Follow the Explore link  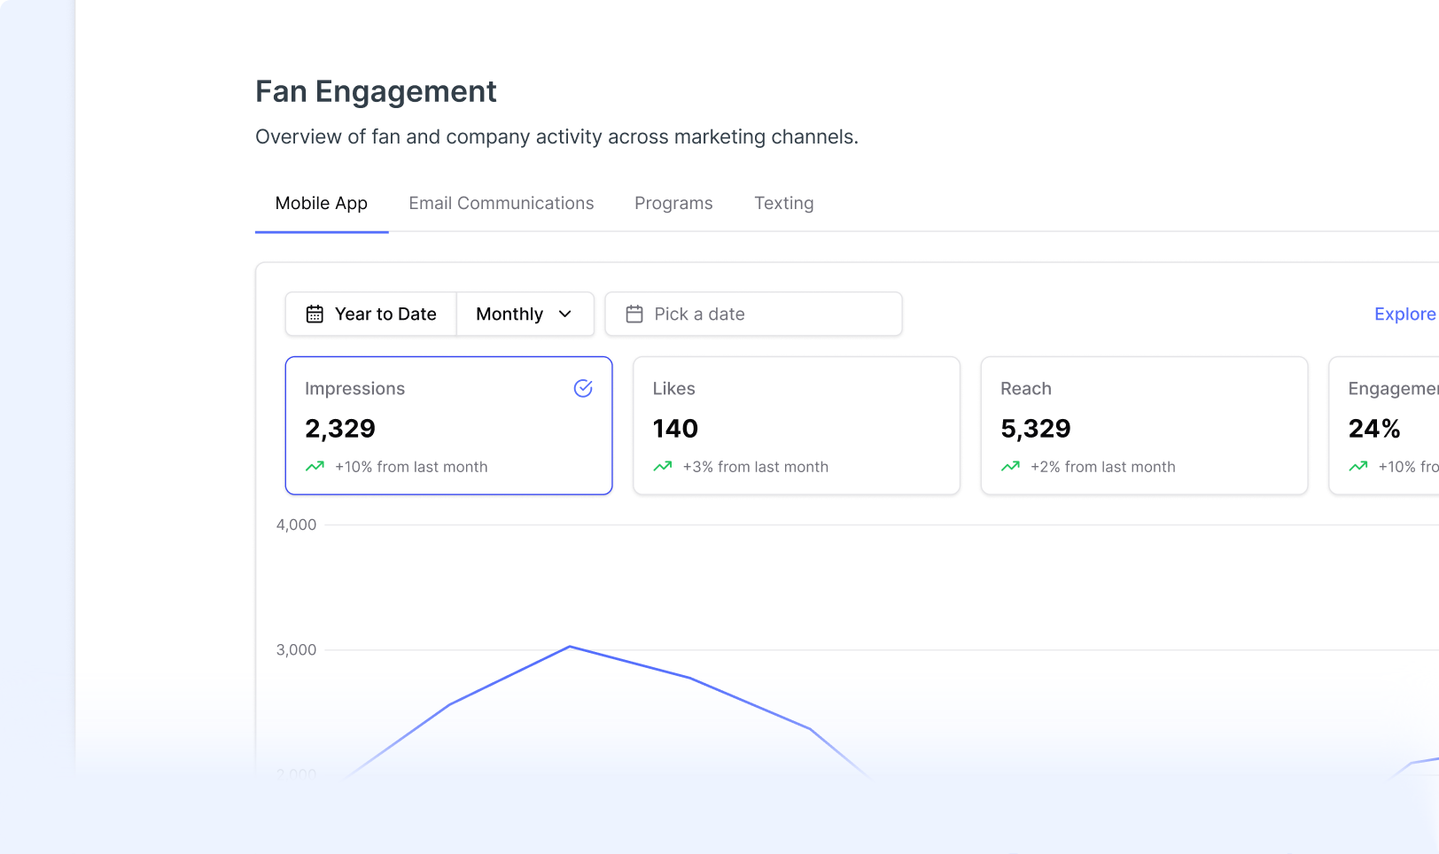(1405, 314)
